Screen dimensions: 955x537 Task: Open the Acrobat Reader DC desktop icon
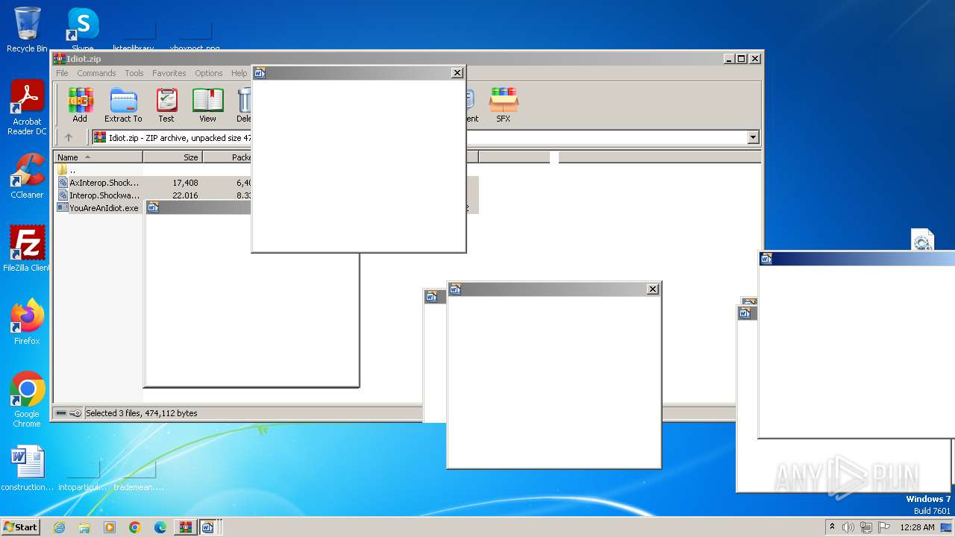click(27, 108)
